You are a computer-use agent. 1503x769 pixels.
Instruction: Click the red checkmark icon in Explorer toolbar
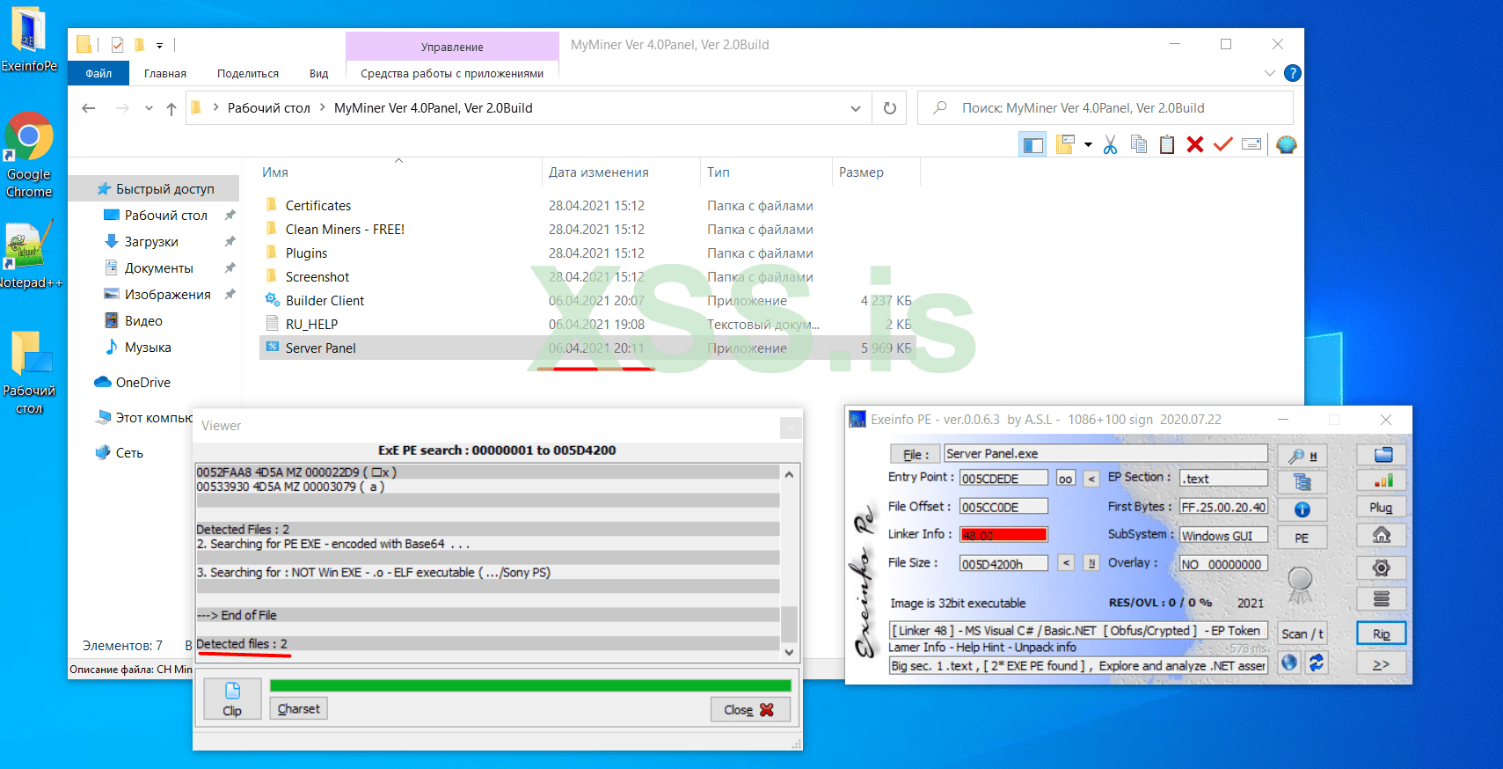pos(1223,144)
